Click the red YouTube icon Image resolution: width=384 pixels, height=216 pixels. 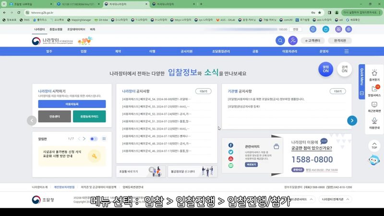click(x=231, y=159)
